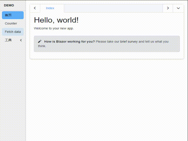Click the word think. in the survey alert
The image size is (188, 141).
coord(42,46)
